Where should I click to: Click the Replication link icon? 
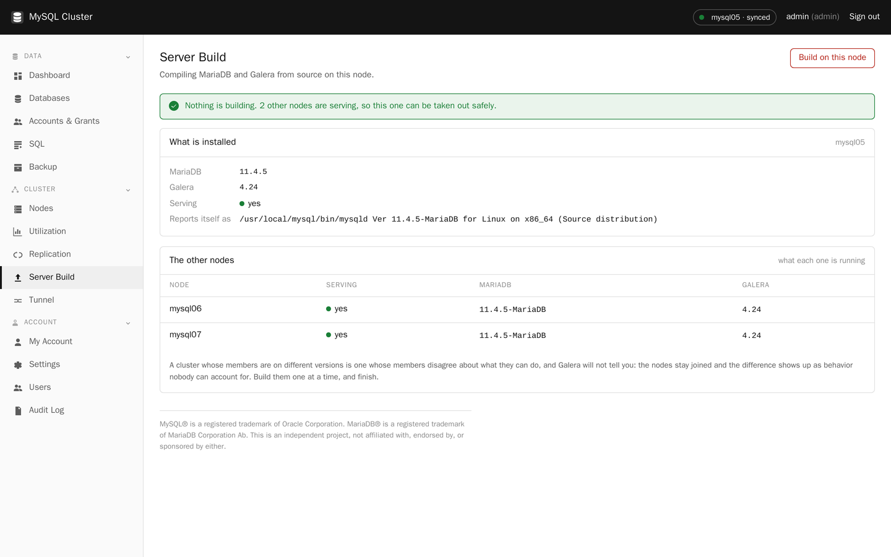coord(18,254)
